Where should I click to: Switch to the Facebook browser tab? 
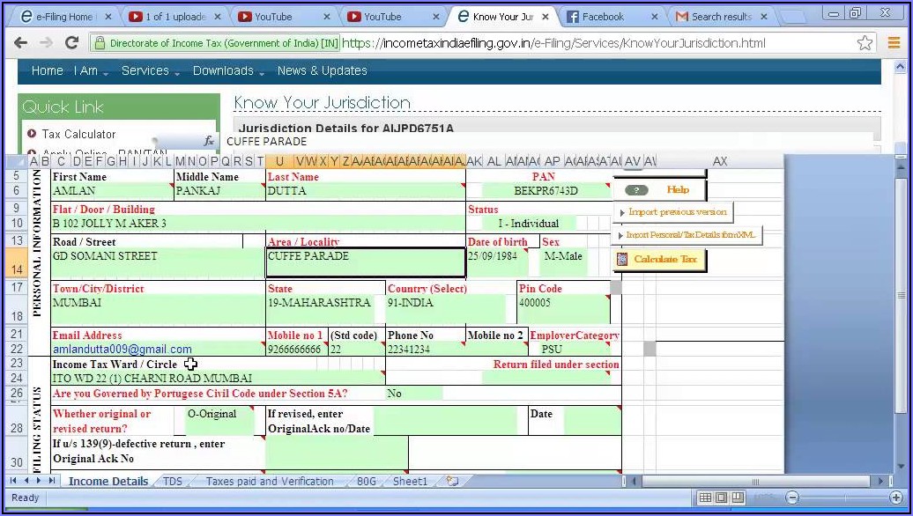608,16
